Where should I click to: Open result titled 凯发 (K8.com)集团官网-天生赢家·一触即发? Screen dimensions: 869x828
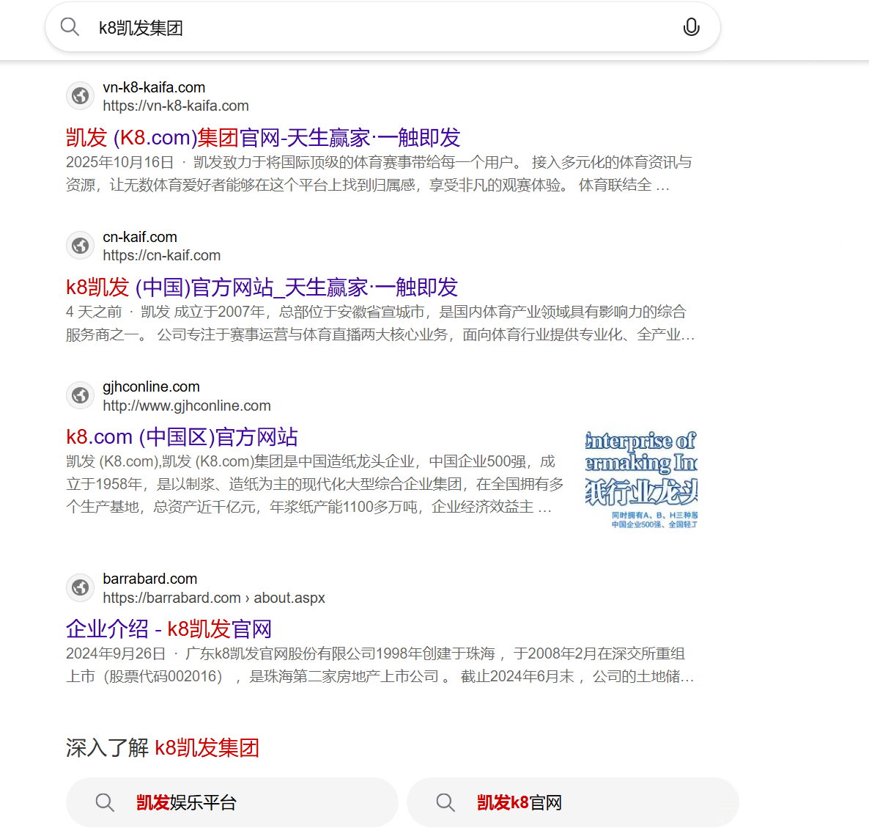[263, 138]
